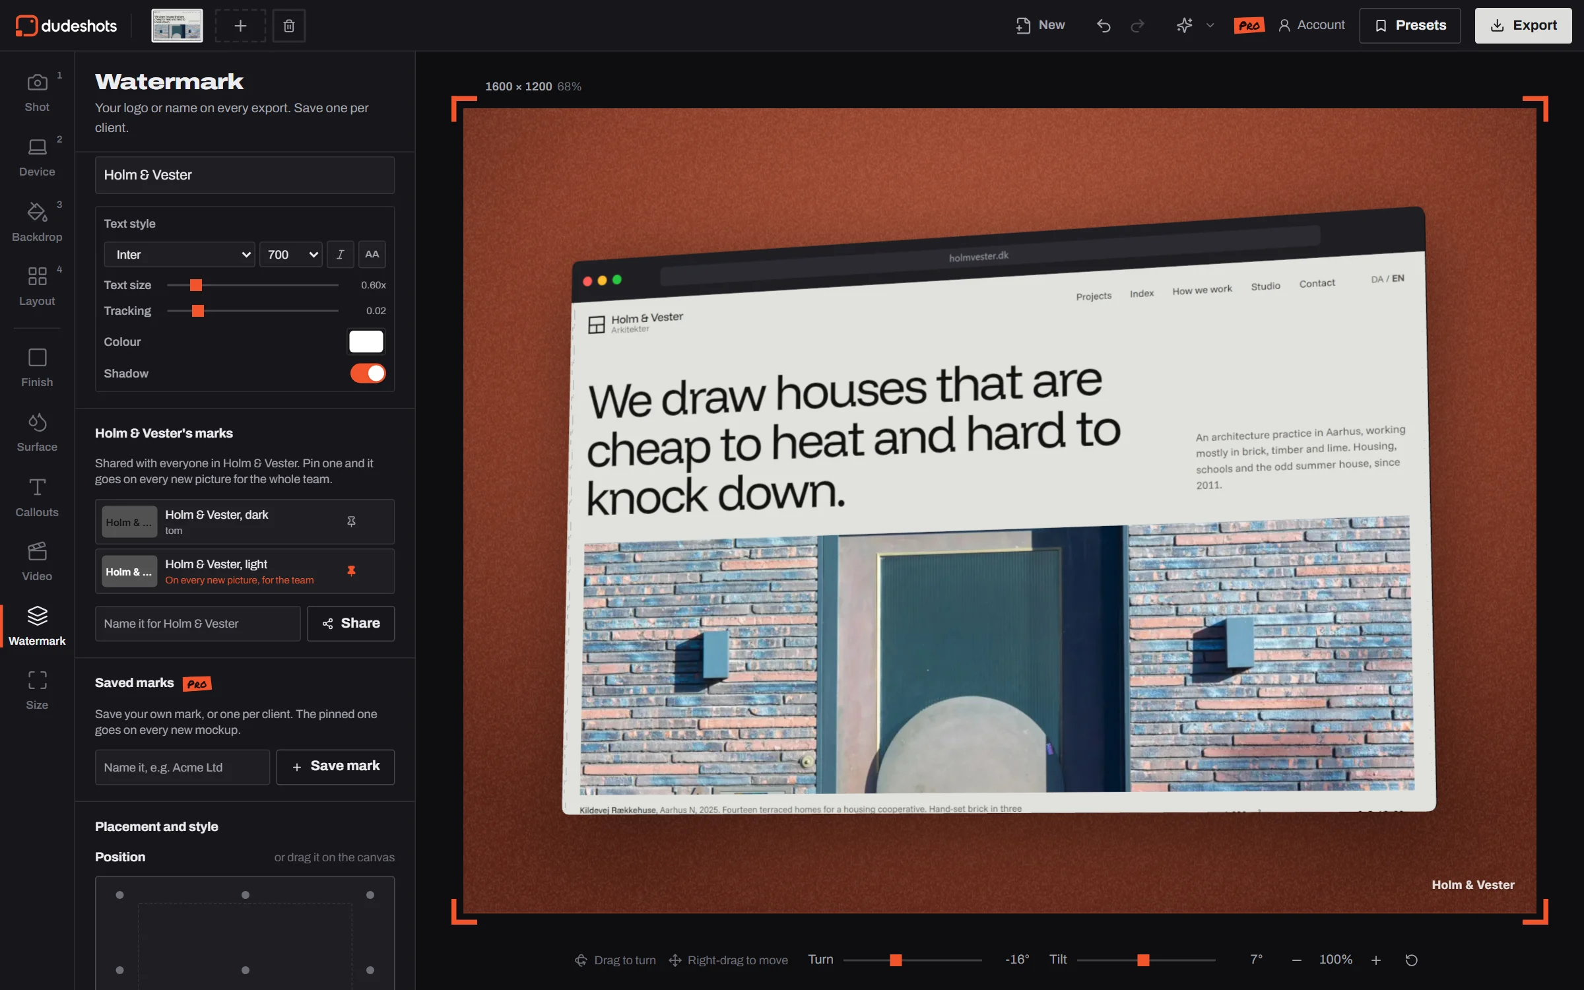Reset the view rotation icon

point(1412,960)
